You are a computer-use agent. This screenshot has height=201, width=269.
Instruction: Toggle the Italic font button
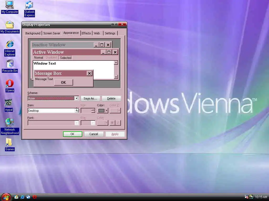[x=118, y=123]
